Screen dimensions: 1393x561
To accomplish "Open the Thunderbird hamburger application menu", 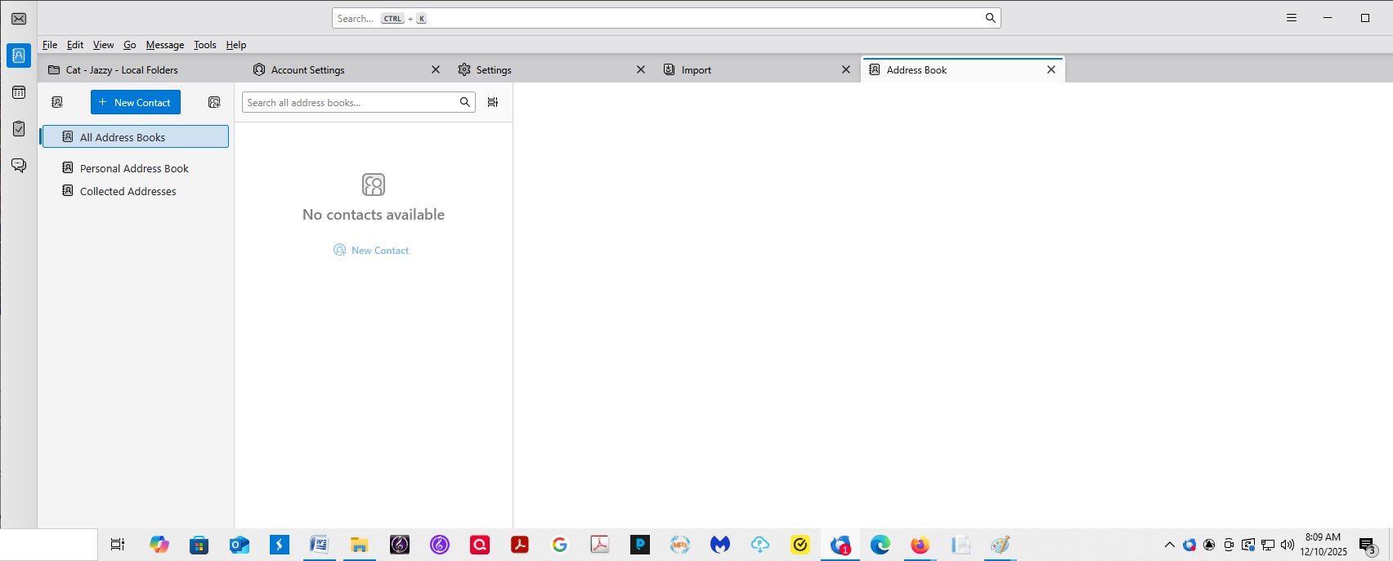I will point(1292,18).
